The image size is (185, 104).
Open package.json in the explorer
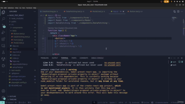pos(16,79)
